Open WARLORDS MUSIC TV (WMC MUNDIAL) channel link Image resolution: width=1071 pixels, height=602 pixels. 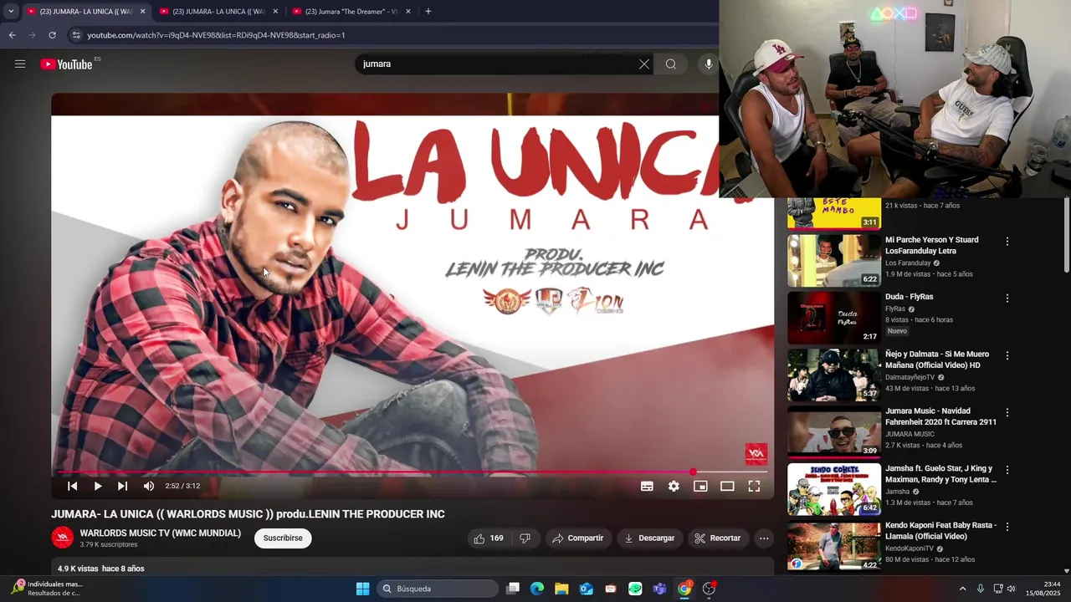pos(161,533)
